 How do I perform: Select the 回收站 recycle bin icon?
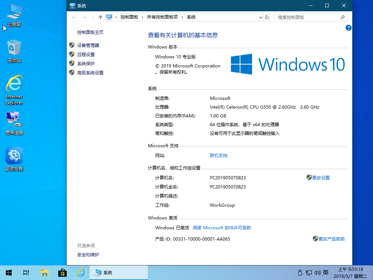point(14,51)
